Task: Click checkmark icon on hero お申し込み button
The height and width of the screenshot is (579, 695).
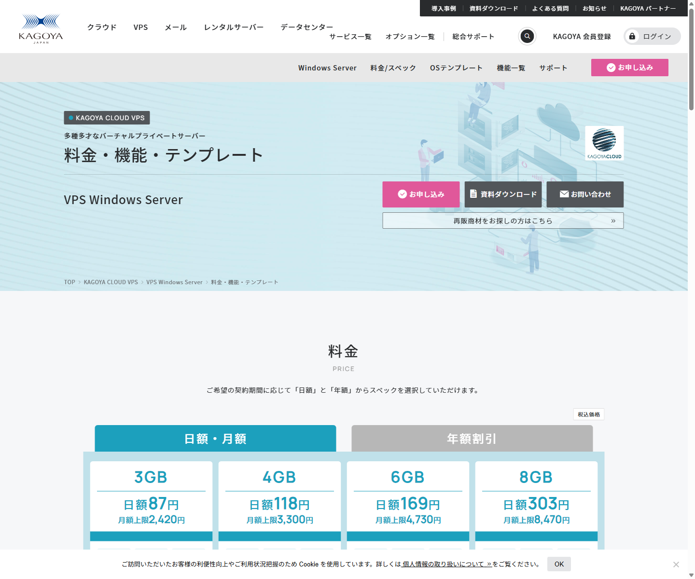Action: click(x=402, y=194)
